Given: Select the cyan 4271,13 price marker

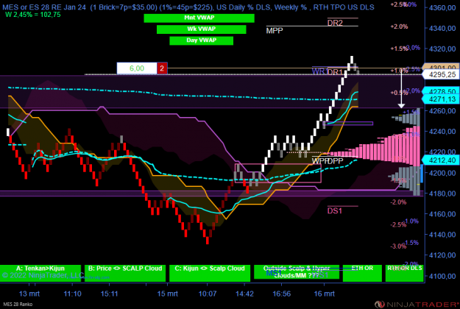Looking at the screenshot, I should point(442,99).
